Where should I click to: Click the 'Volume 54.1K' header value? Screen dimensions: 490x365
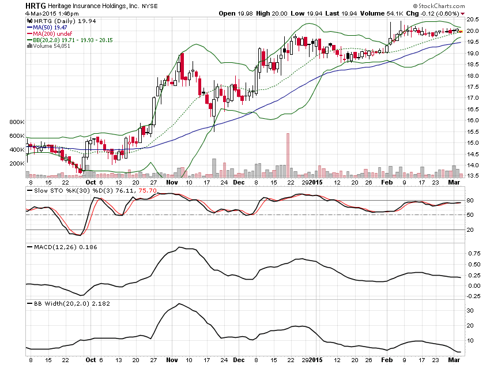382,13
